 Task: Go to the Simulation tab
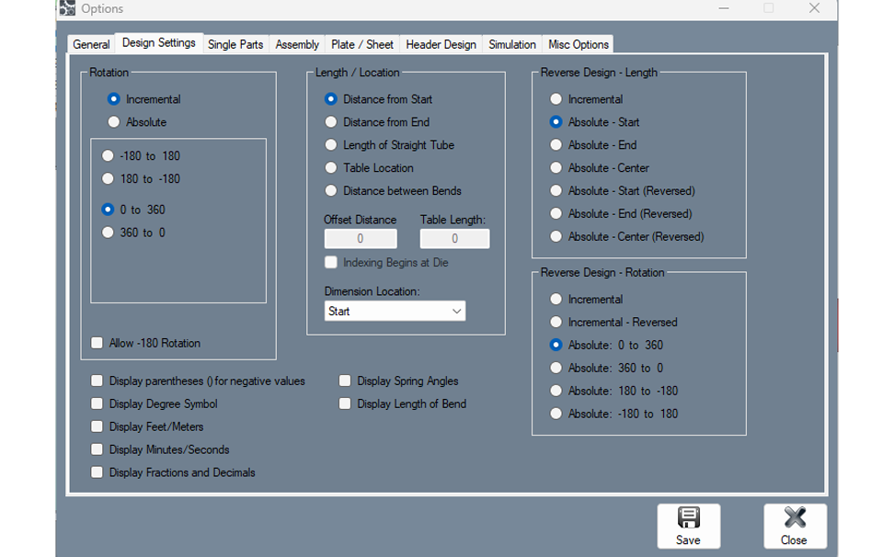tap(512, 44)
